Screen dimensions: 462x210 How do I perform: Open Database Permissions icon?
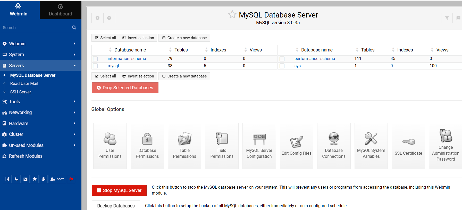147,146
